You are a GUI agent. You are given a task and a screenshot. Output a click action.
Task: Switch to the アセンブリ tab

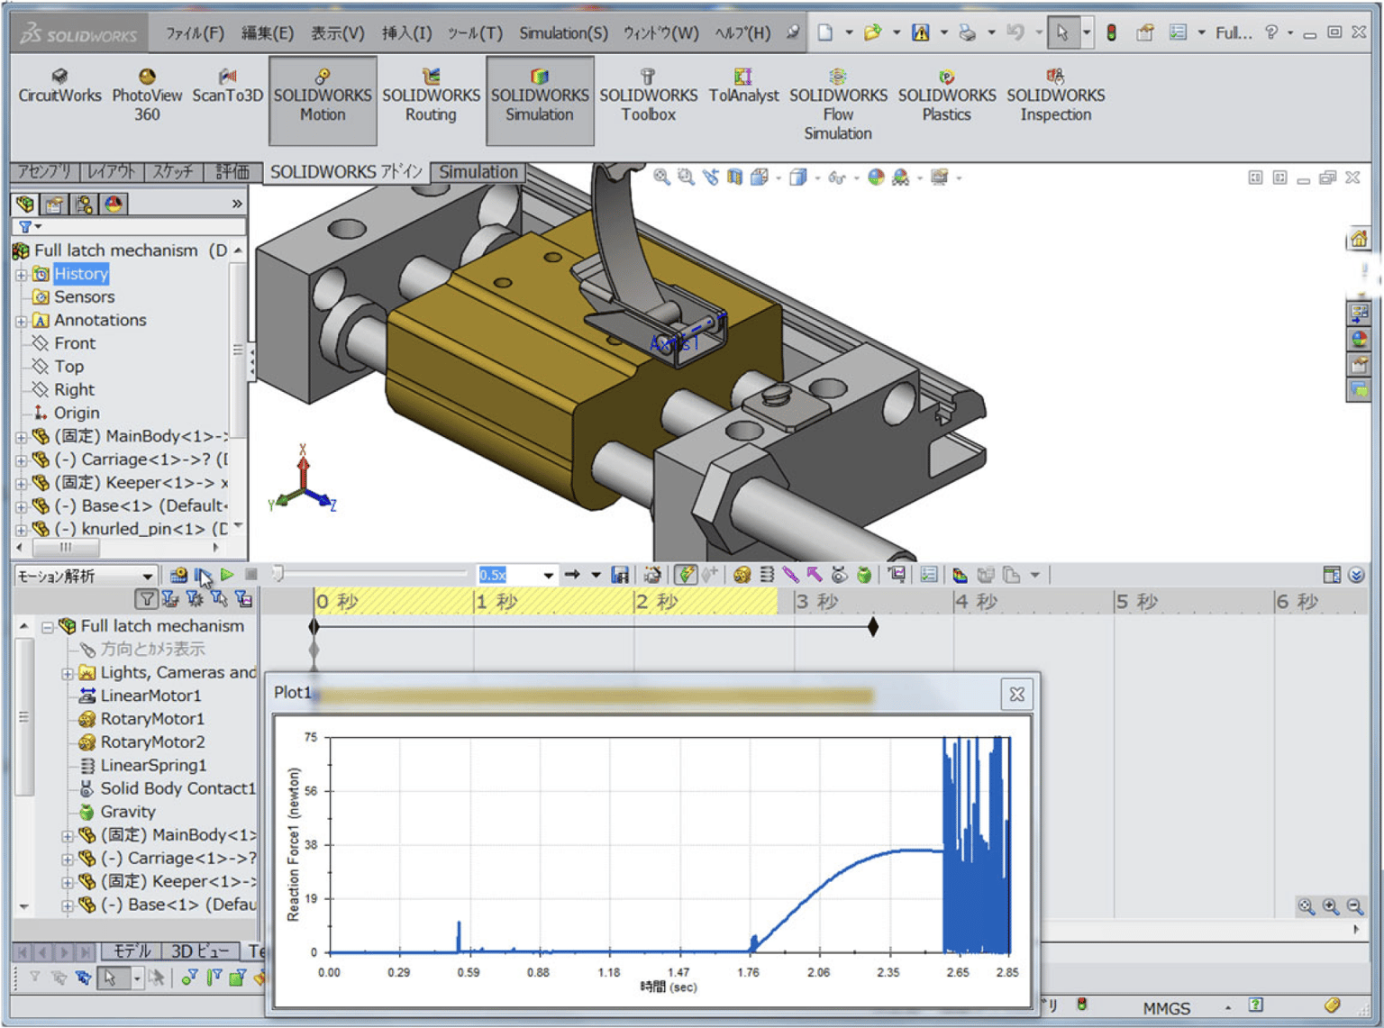45,172
